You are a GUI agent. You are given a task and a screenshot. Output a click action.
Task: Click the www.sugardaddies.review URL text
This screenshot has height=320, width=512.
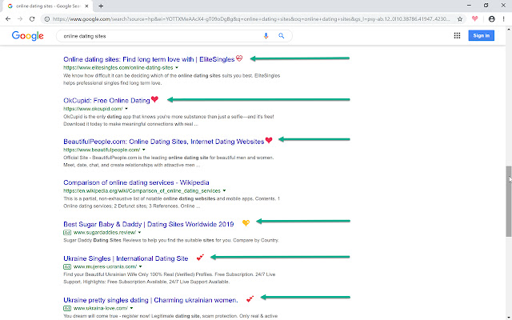[105, 233]
